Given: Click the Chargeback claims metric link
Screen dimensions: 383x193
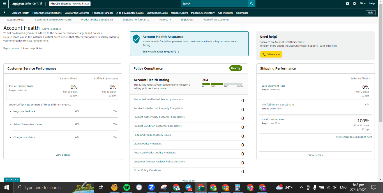Looking at the screenshot, I should pyautogui.click(x=24, y=137).
